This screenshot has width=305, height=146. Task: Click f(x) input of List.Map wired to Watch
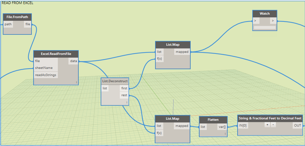click(160, 59)
